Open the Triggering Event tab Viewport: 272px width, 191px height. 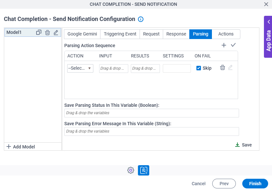tap(120, 34)
